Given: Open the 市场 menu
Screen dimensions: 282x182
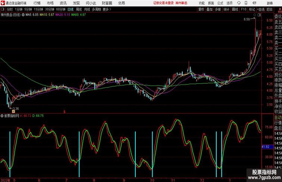Looking at the screenshot, I should click(x=50, y=3).
